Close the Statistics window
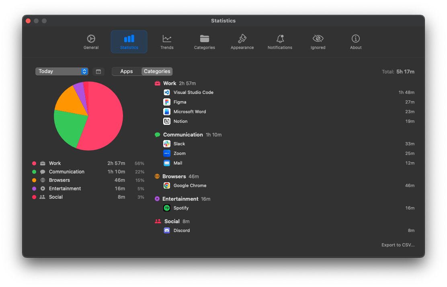 click(x=28, y=21)
